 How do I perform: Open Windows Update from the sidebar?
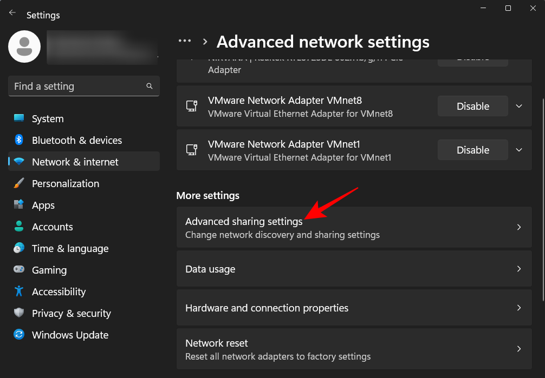(x=69, y=335)
